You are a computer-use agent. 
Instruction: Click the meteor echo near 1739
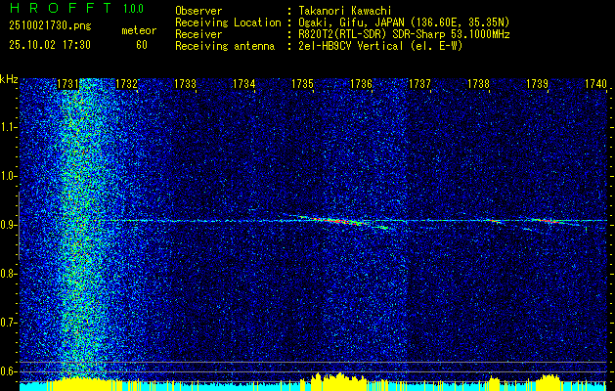coord(551,221)
